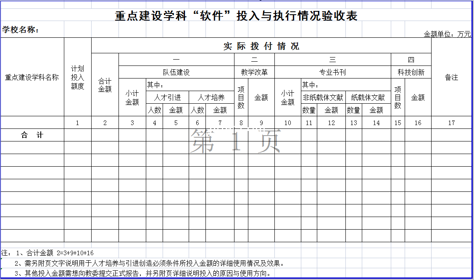Viewport: 474px width, 280px height.
Task: Click the 人才培养 subheader cell
Action: coord(211,97)
